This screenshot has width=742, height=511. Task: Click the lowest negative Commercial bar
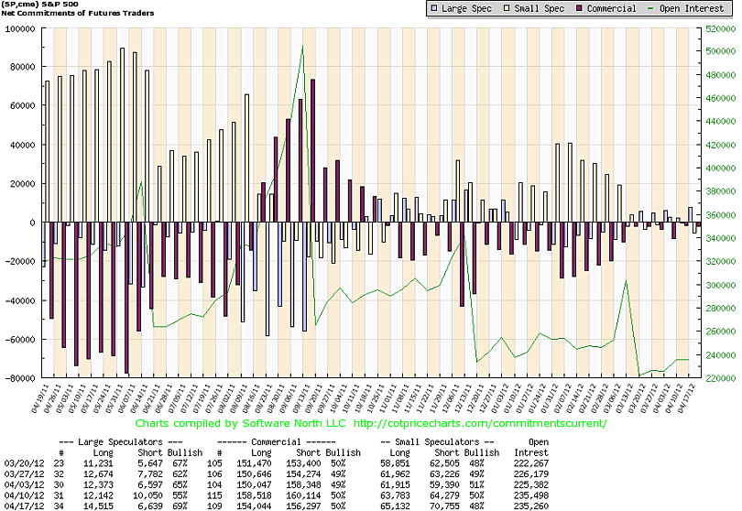point(126,298)
